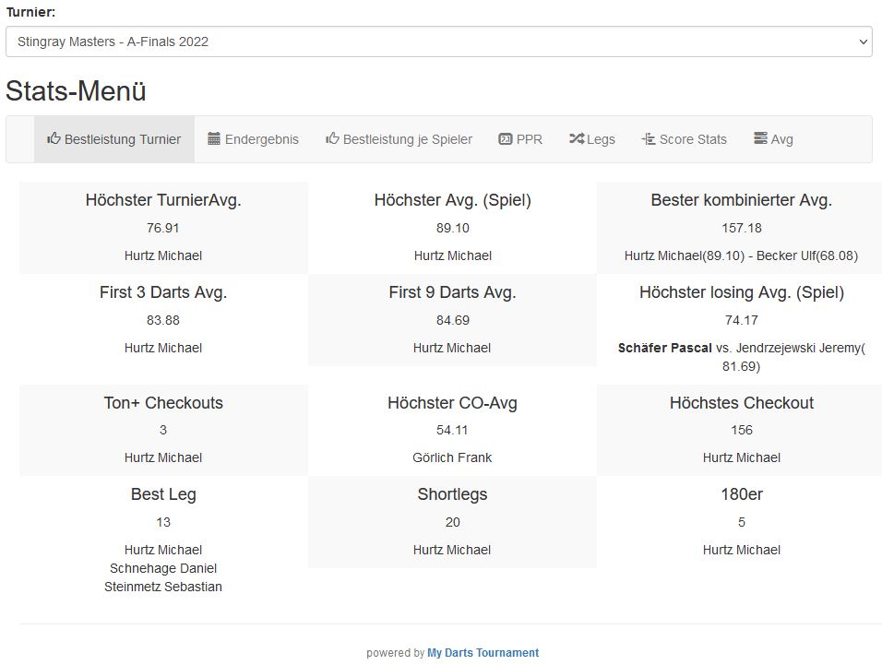Screen dimensions: 882x665
Task: Click the shuffle arrows icon beside Legs
Action: 577,139
